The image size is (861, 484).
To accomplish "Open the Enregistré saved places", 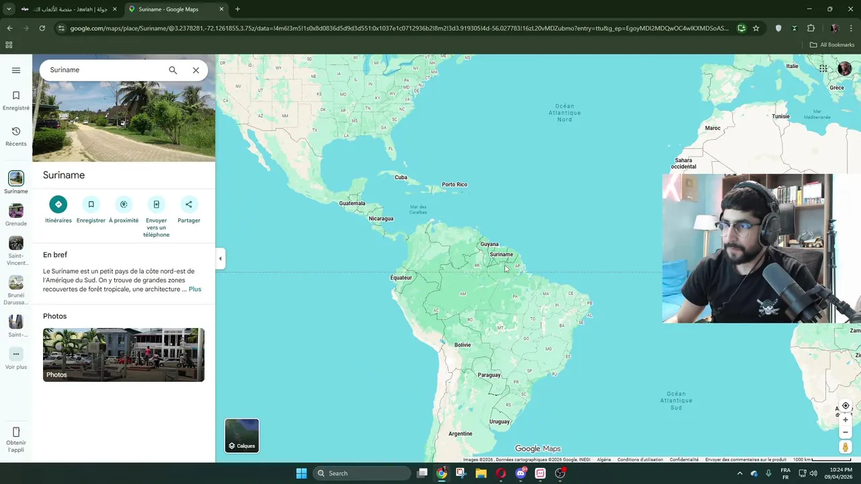I will click(16, 101).
